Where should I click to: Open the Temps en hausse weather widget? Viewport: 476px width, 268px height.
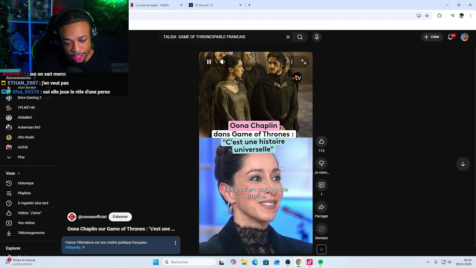21,262
